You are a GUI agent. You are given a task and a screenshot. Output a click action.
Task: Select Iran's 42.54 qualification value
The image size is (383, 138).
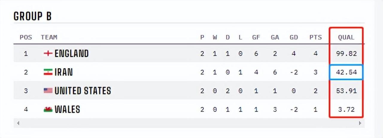coord(346,73)
